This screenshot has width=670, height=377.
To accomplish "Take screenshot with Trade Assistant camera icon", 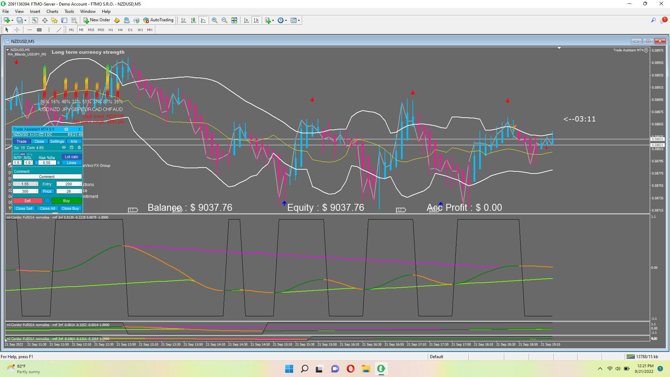I will (x=66, y=129).
